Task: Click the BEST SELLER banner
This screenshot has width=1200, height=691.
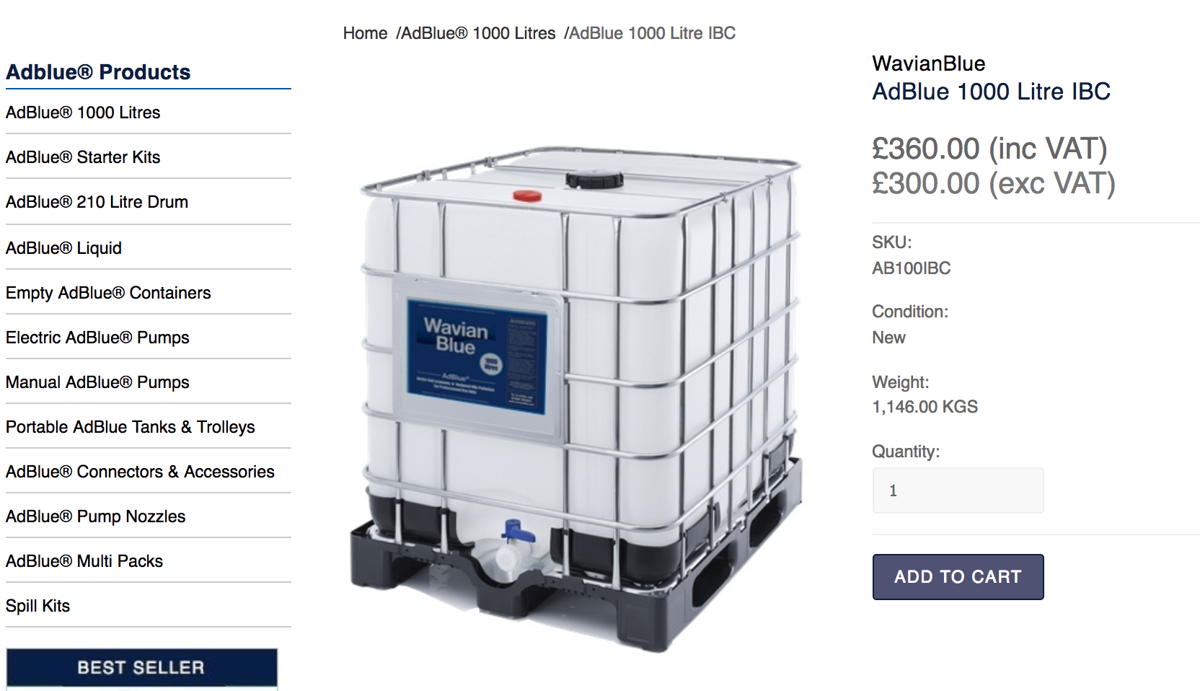Action: (x=141, y=668)
